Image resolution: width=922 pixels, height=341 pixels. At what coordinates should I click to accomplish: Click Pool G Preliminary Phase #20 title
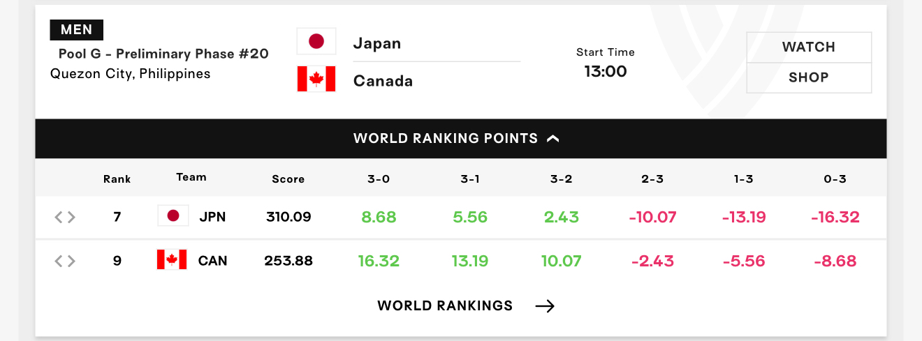click(x=163, y=54)
